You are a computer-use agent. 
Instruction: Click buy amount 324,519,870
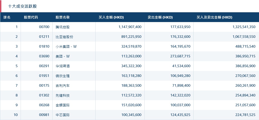point(131,46)
